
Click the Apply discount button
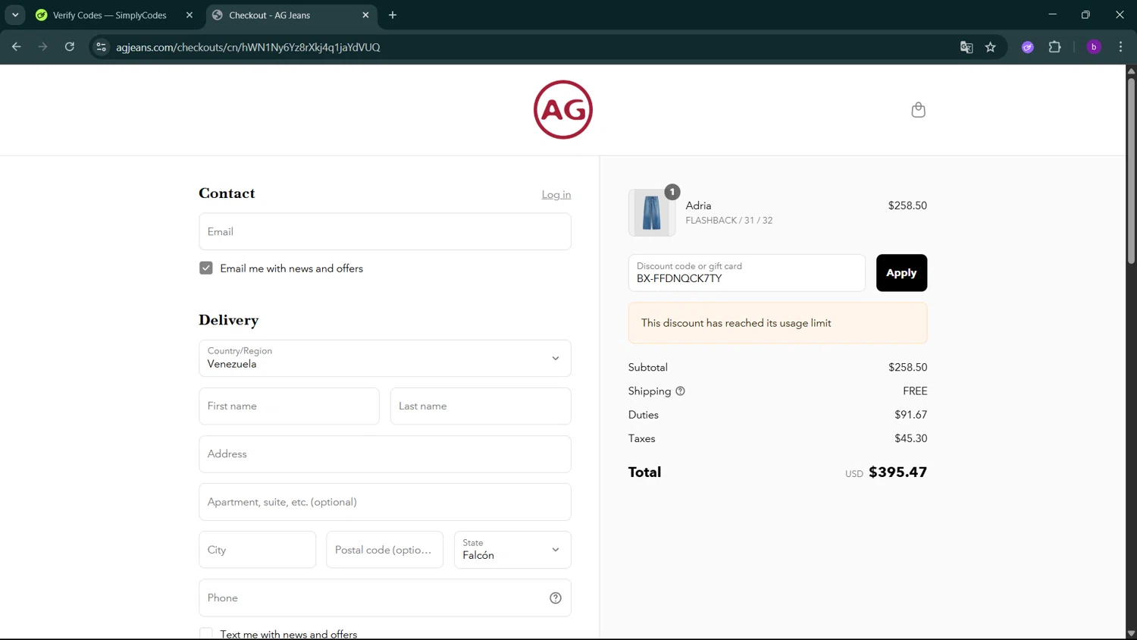(x=901, y=273)
